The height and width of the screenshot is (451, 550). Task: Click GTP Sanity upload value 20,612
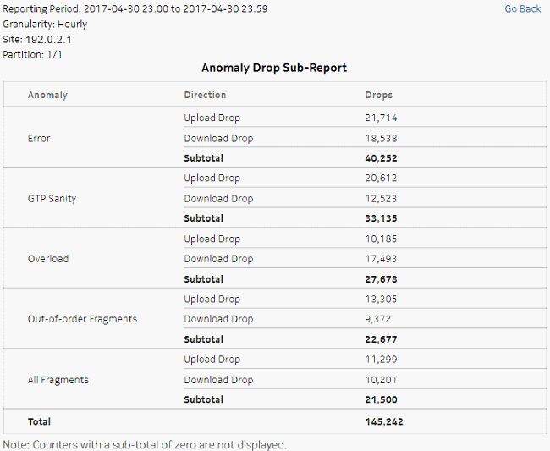[x=381, y=179]
